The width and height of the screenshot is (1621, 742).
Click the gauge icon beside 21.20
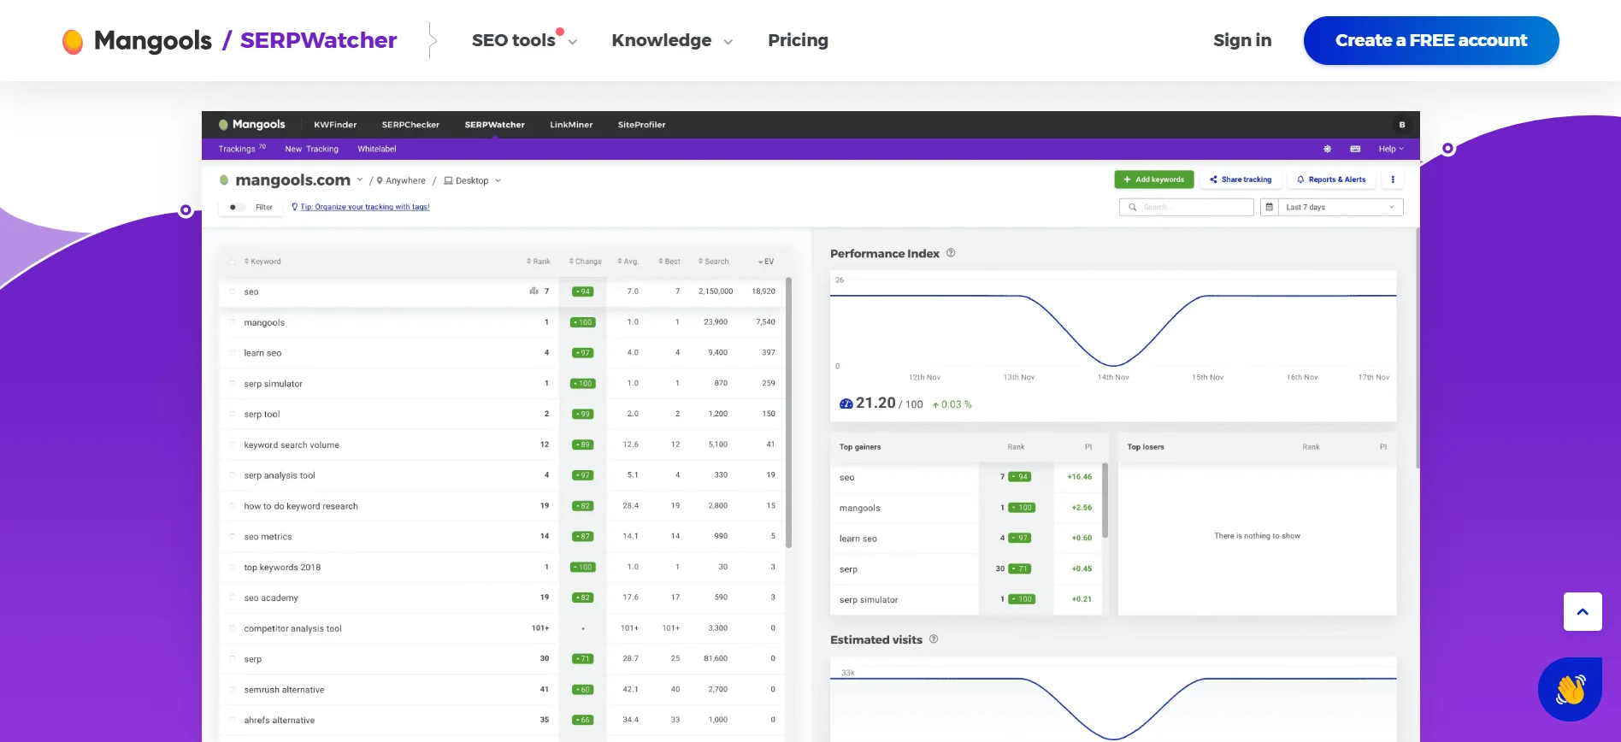[x=846, y=403]
